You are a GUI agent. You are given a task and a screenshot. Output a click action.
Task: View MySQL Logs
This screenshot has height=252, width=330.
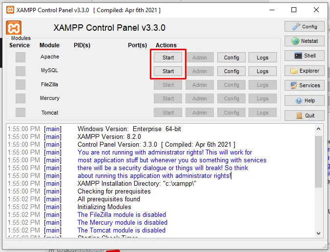[x=263, y=71]
